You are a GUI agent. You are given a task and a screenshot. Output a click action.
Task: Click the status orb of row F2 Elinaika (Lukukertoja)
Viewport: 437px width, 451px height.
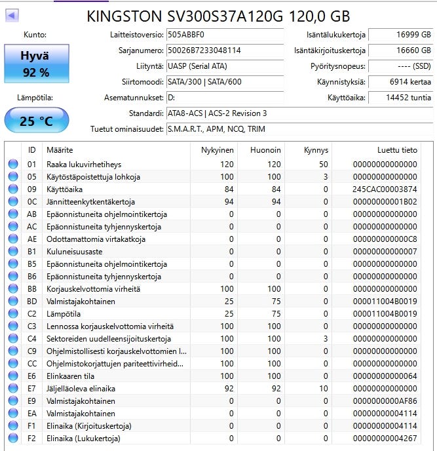[13, 438]
